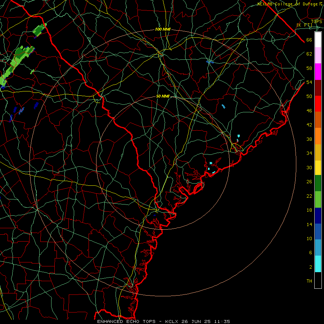Viewport: 324px width, 324px height.
Task: Click the dark orange legend swatch
Action: click(318, 120)
